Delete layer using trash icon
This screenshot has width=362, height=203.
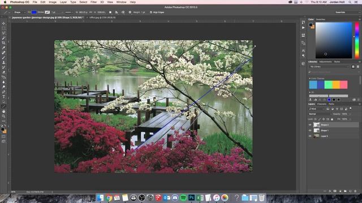click(x=355, y=191)
